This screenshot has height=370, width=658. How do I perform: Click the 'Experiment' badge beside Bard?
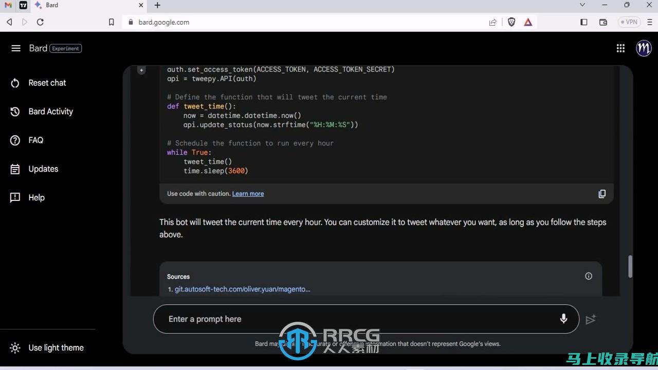(66, 48)
